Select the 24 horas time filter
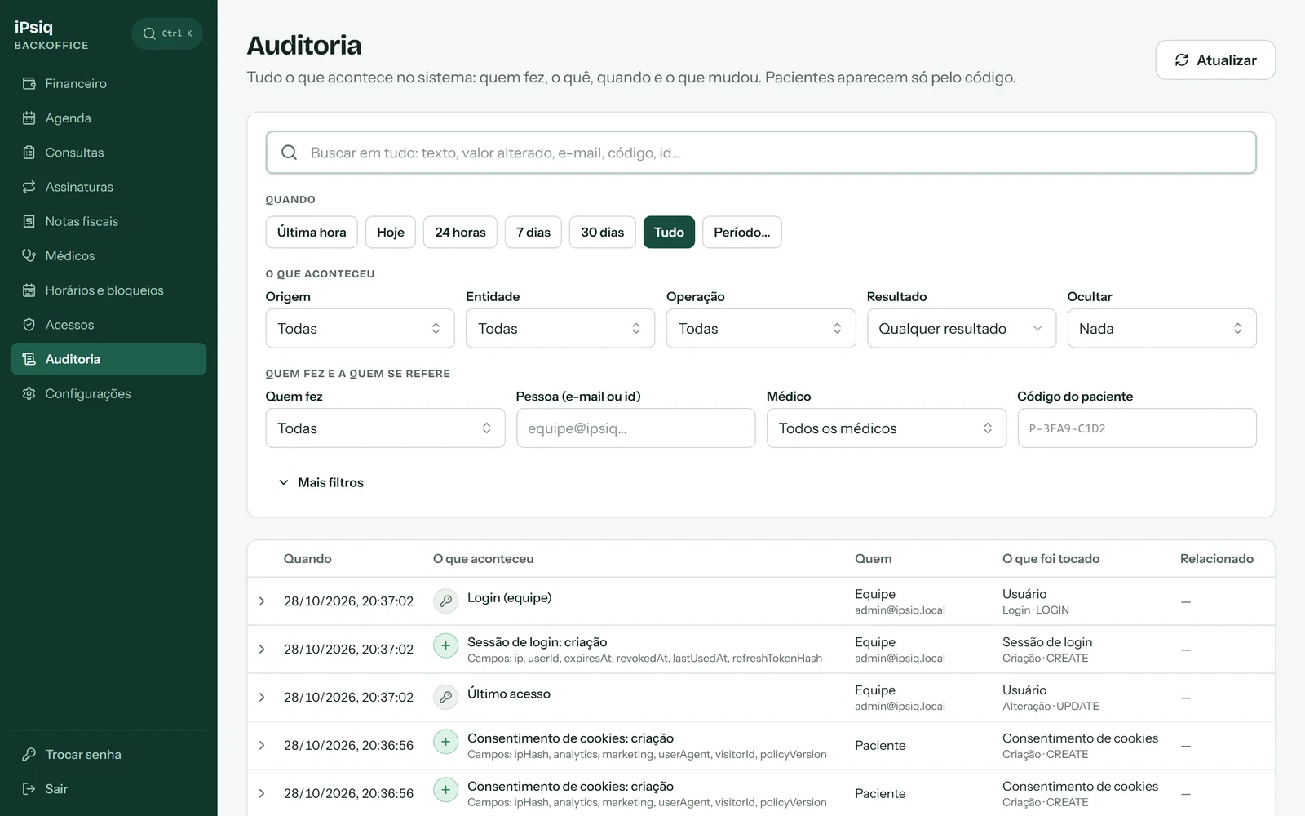The height and width of the screenshot is (816, 1305). pyautogui.click(x=460, y=232)
